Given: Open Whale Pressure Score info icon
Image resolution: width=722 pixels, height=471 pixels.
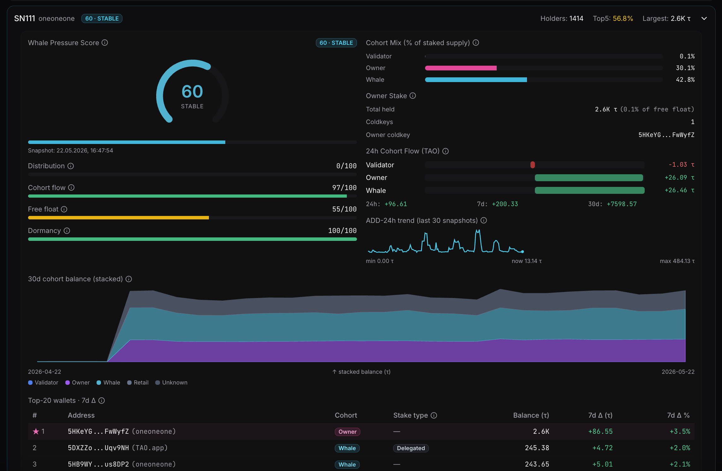Looking at the screenshot, I should [x=105, y=43].
